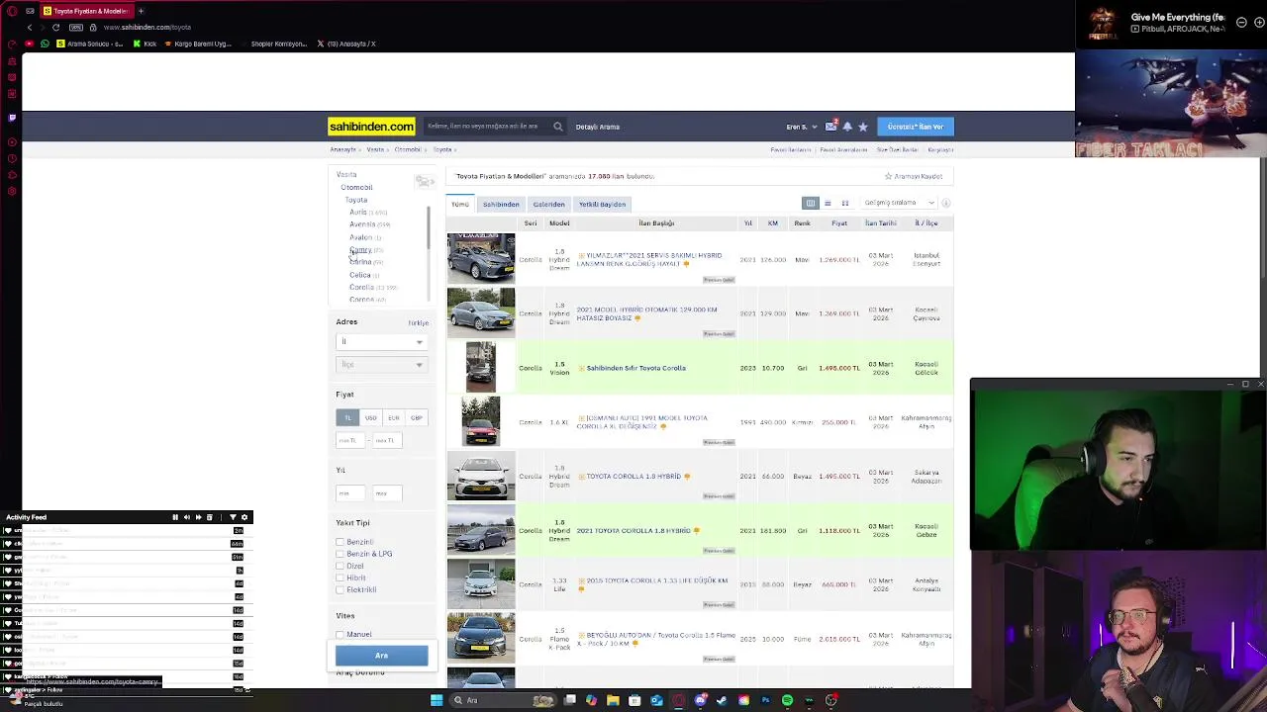Open the İl city dropdown
The width and height of the screenshot is (1267, 712).
point(381,342)
